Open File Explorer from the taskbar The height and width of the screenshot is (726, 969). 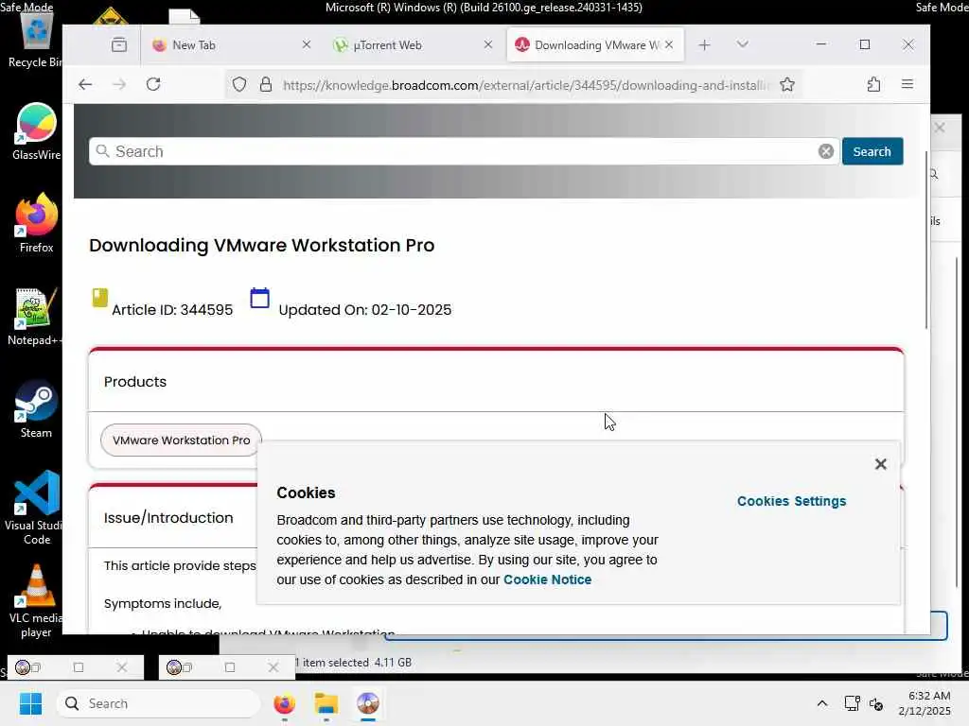pos(326,703)
